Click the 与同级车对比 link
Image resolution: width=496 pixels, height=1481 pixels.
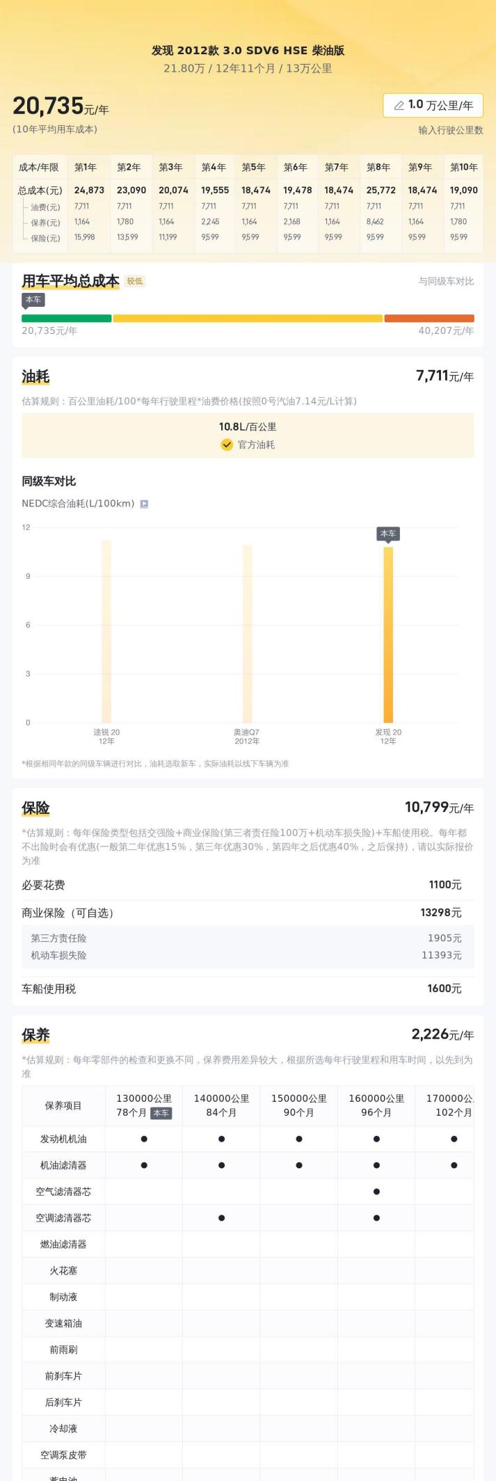446,281
